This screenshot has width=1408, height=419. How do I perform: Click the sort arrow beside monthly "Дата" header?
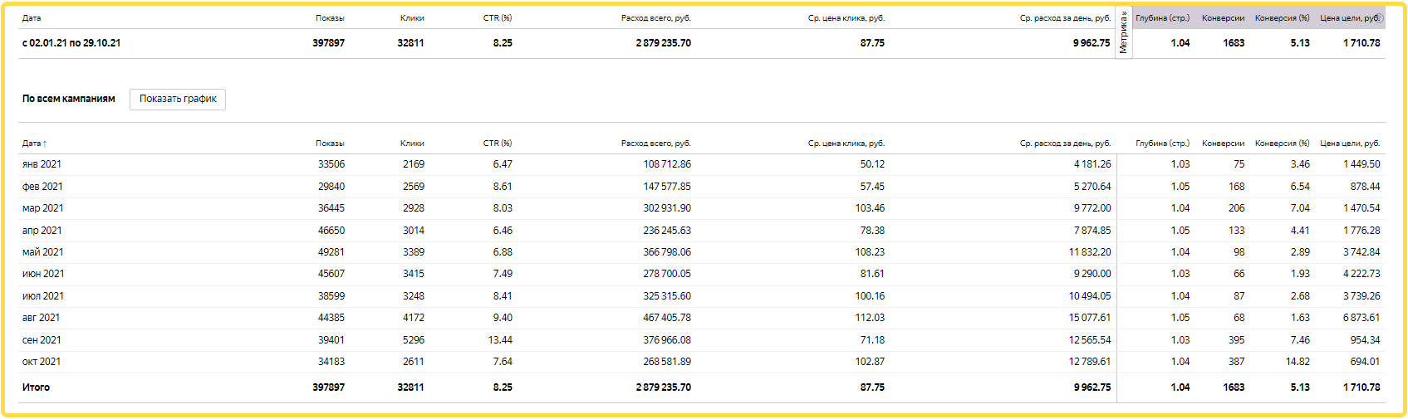pos(45,144)
